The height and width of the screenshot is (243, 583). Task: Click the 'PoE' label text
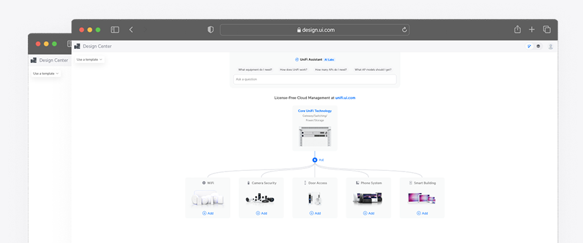[321, 160]
